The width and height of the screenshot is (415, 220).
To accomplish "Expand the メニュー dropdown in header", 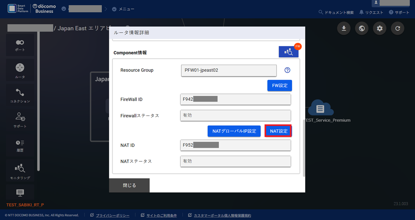I will (x=123, y=9).
